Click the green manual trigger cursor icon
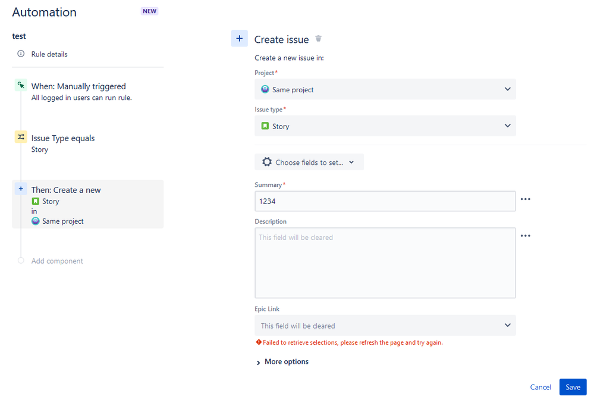The image size is (594, 406). point(21,85)
